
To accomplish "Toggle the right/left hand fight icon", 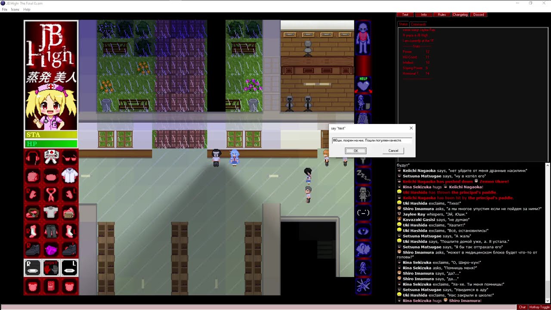I will tap(51, 268).
